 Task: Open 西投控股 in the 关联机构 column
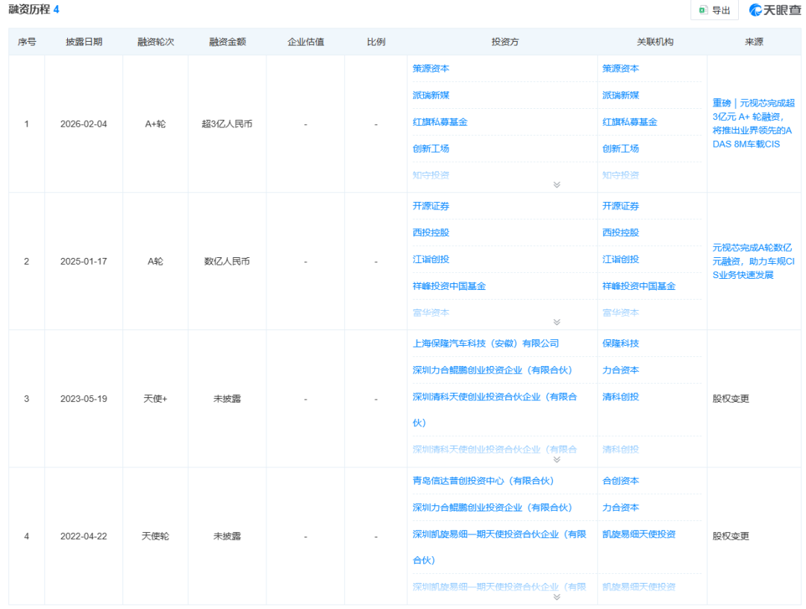pyautogui.click(x=620, y=233)
